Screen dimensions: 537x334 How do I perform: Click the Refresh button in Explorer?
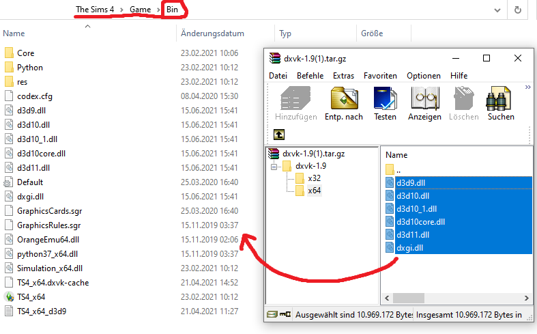518,10
